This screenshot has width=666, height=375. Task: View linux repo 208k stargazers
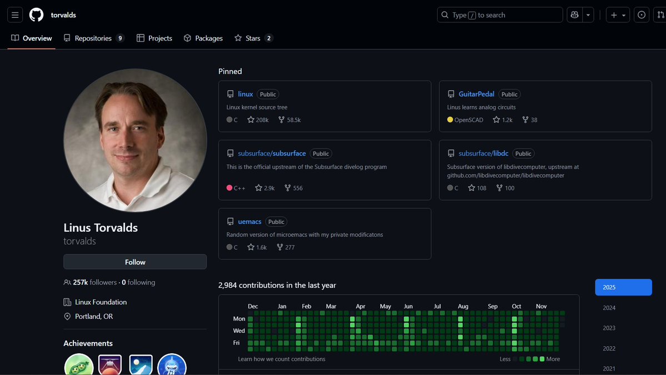(x=258, y=120)
